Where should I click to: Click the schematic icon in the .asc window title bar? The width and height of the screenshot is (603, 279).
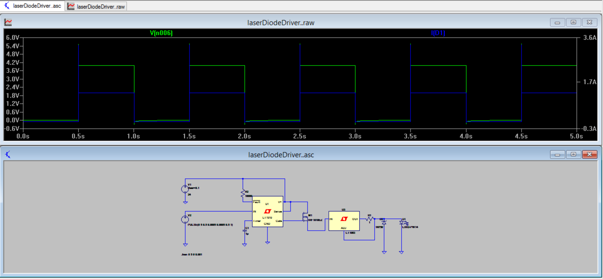8,154
